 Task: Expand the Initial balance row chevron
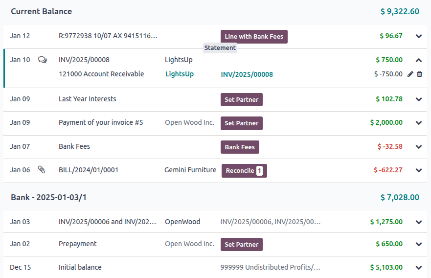tap(419, 268)
